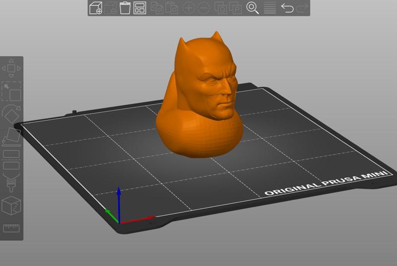Select the Move gizmo tool
Viewport: 397px width, 266px height.
[x=11, y=68]
